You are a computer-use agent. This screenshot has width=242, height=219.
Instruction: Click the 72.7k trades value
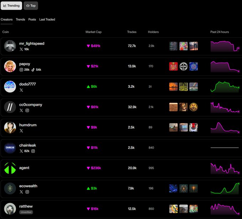132,46
